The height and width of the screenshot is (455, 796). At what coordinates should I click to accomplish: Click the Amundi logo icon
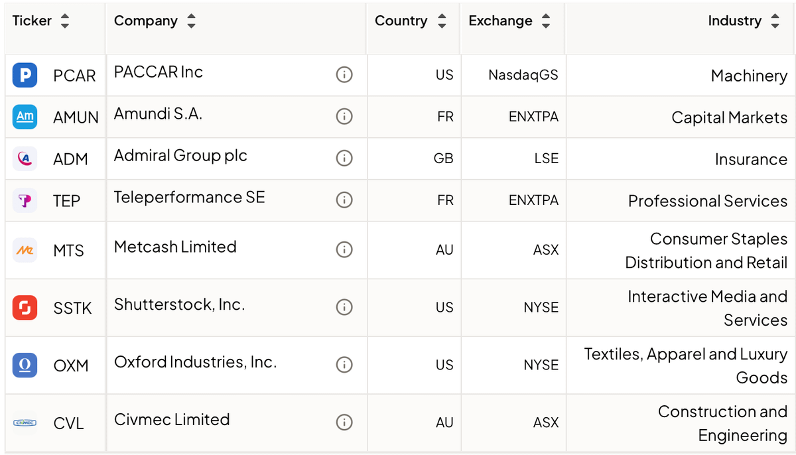coord(25,117)
